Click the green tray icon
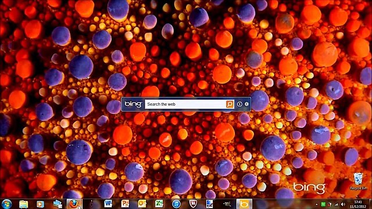 [323, 204]
